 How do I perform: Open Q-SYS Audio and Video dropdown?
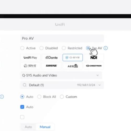(x=61, y=75)
